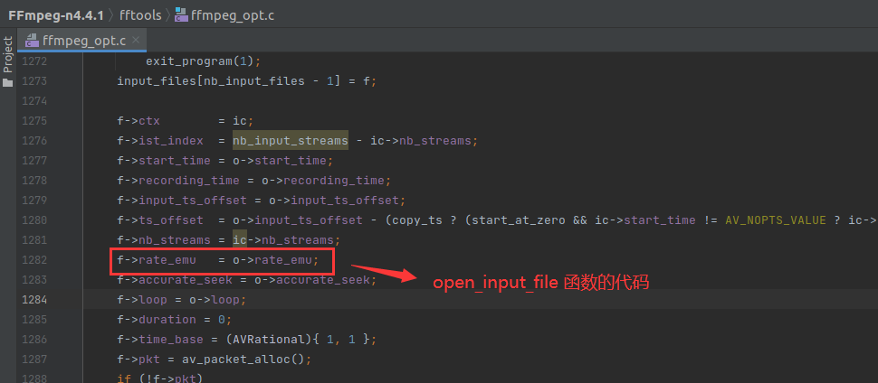878x383 pixels.
Task: Click the red open_input_file annotation text
Action: [x=540, y=283]
